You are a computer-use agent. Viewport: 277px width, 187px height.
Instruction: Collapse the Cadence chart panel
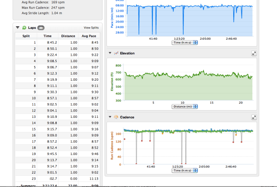pos(110,117)
